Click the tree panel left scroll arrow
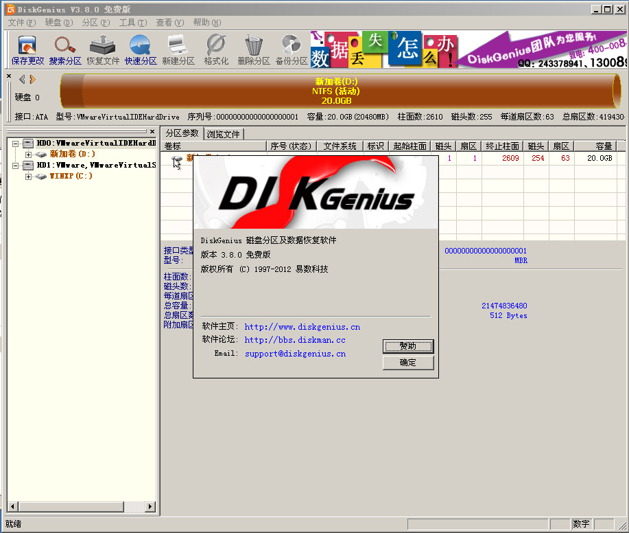This screenshot has height=533, width=629. 13,506
